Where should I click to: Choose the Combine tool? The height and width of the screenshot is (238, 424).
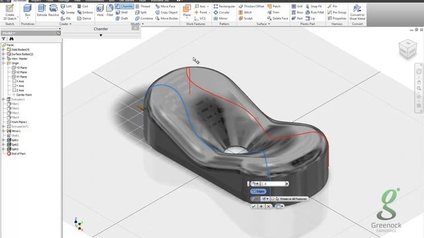pos(144,19)
